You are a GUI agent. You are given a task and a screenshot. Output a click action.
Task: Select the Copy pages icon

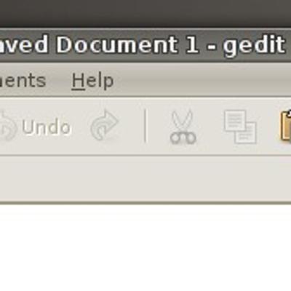pyautogui.click(x=240, y=127)
